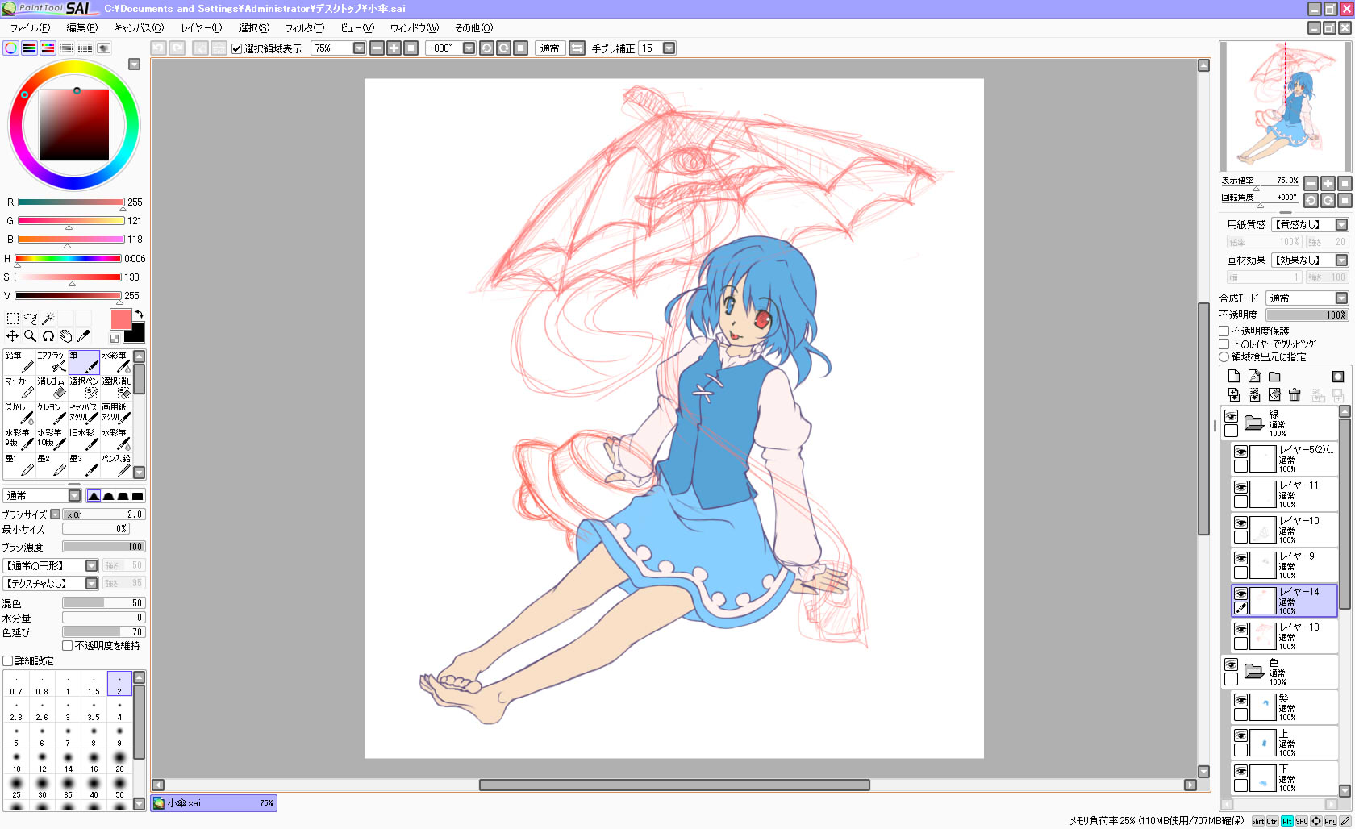Image resolution: width=1355 pixels, height=829 pixels.
Task: Open the brush mode 通常 dropdown
Action: (74, 496)
